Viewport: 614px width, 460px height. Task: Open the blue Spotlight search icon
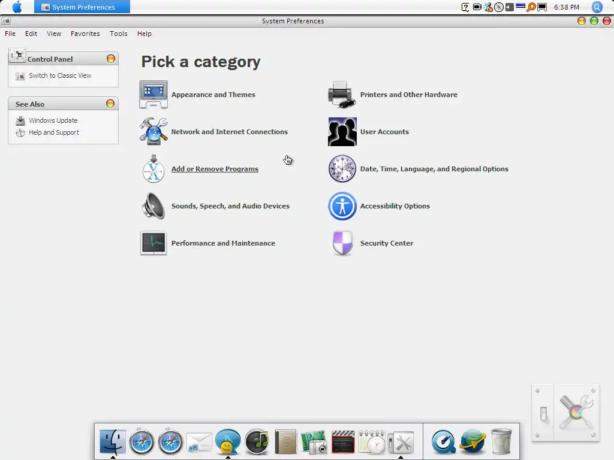(x=597, y=7)
